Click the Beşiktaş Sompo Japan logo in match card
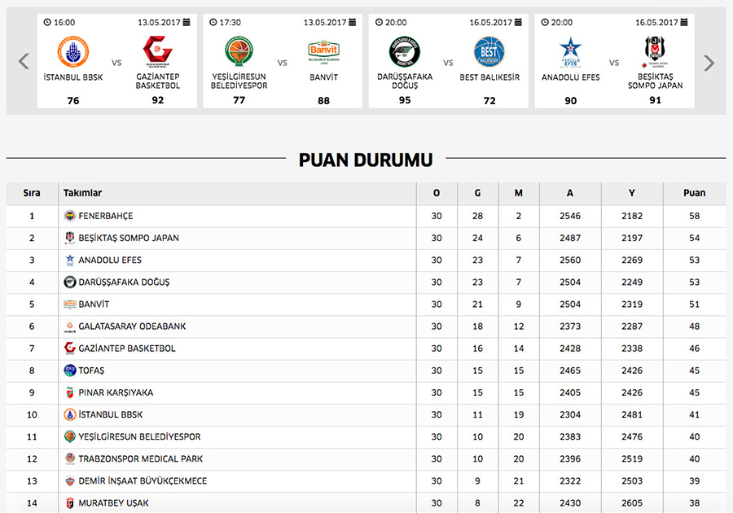Screen dimensions: 733x513 (655, 51)
